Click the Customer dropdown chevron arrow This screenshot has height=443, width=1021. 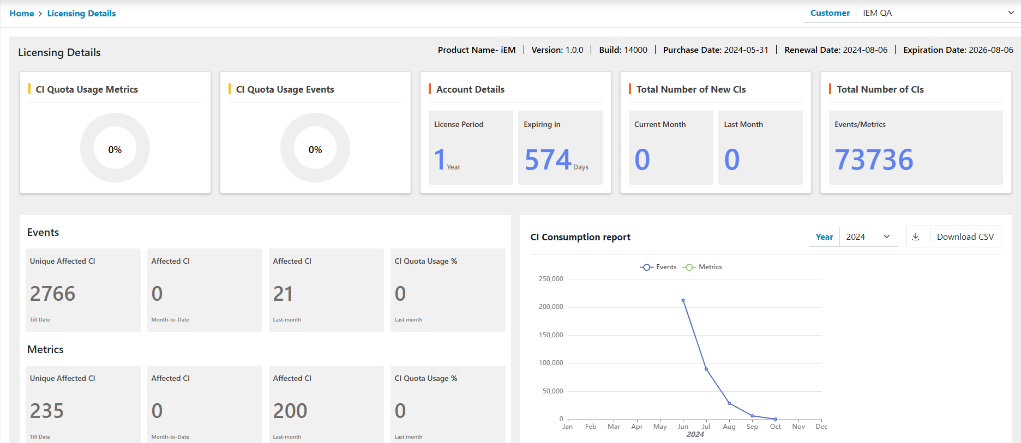(x=1011, y=13)
